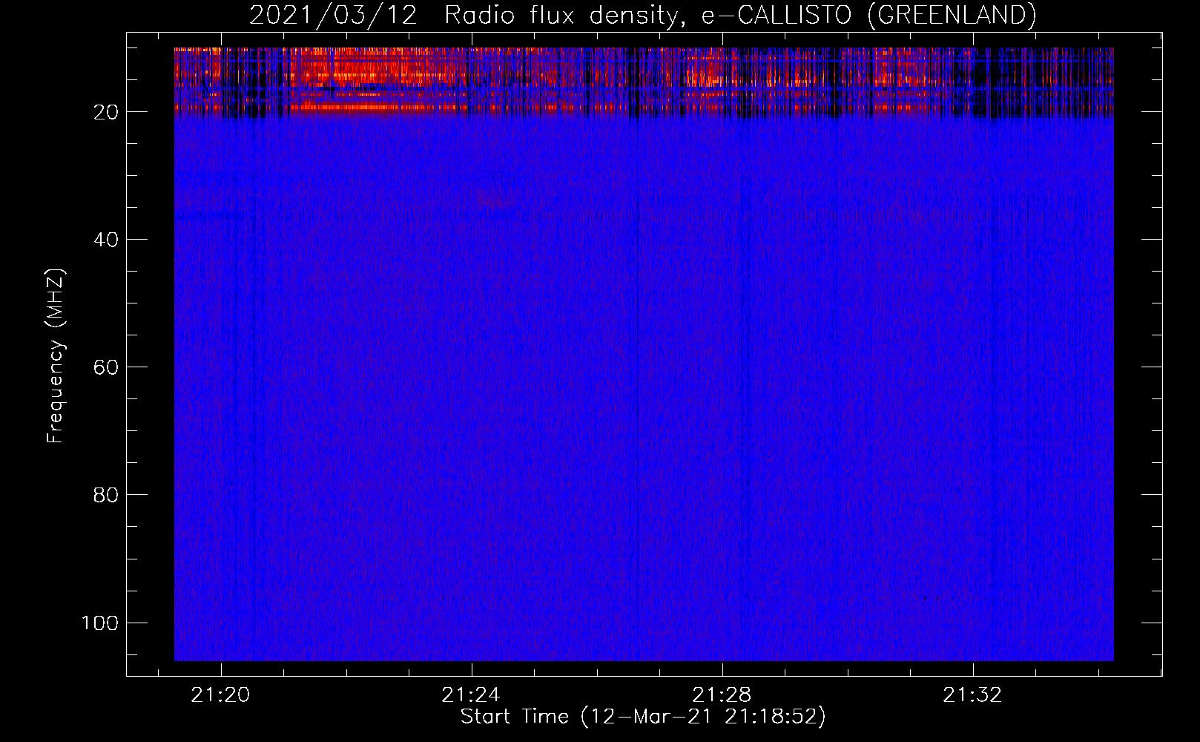
Task: Click the 80 frequency tick label
Action: point(106,495)
